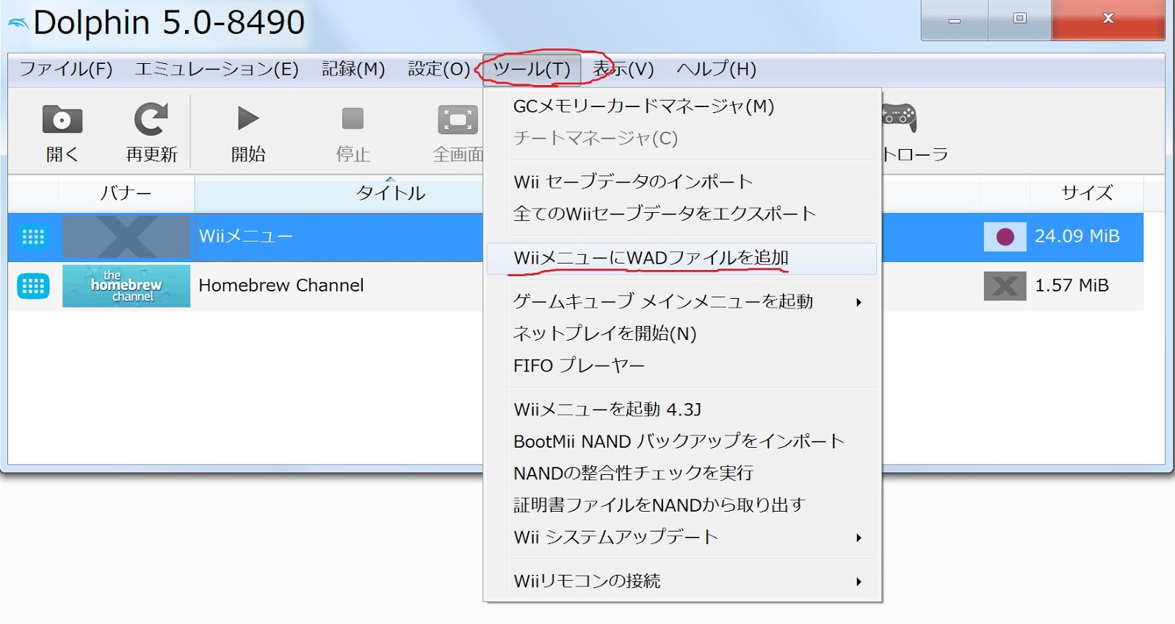This screenshot has width=1175, height=624.
Task: Open the 記録(M) menu
Action: pyautogui.click(x=353, y=69)
